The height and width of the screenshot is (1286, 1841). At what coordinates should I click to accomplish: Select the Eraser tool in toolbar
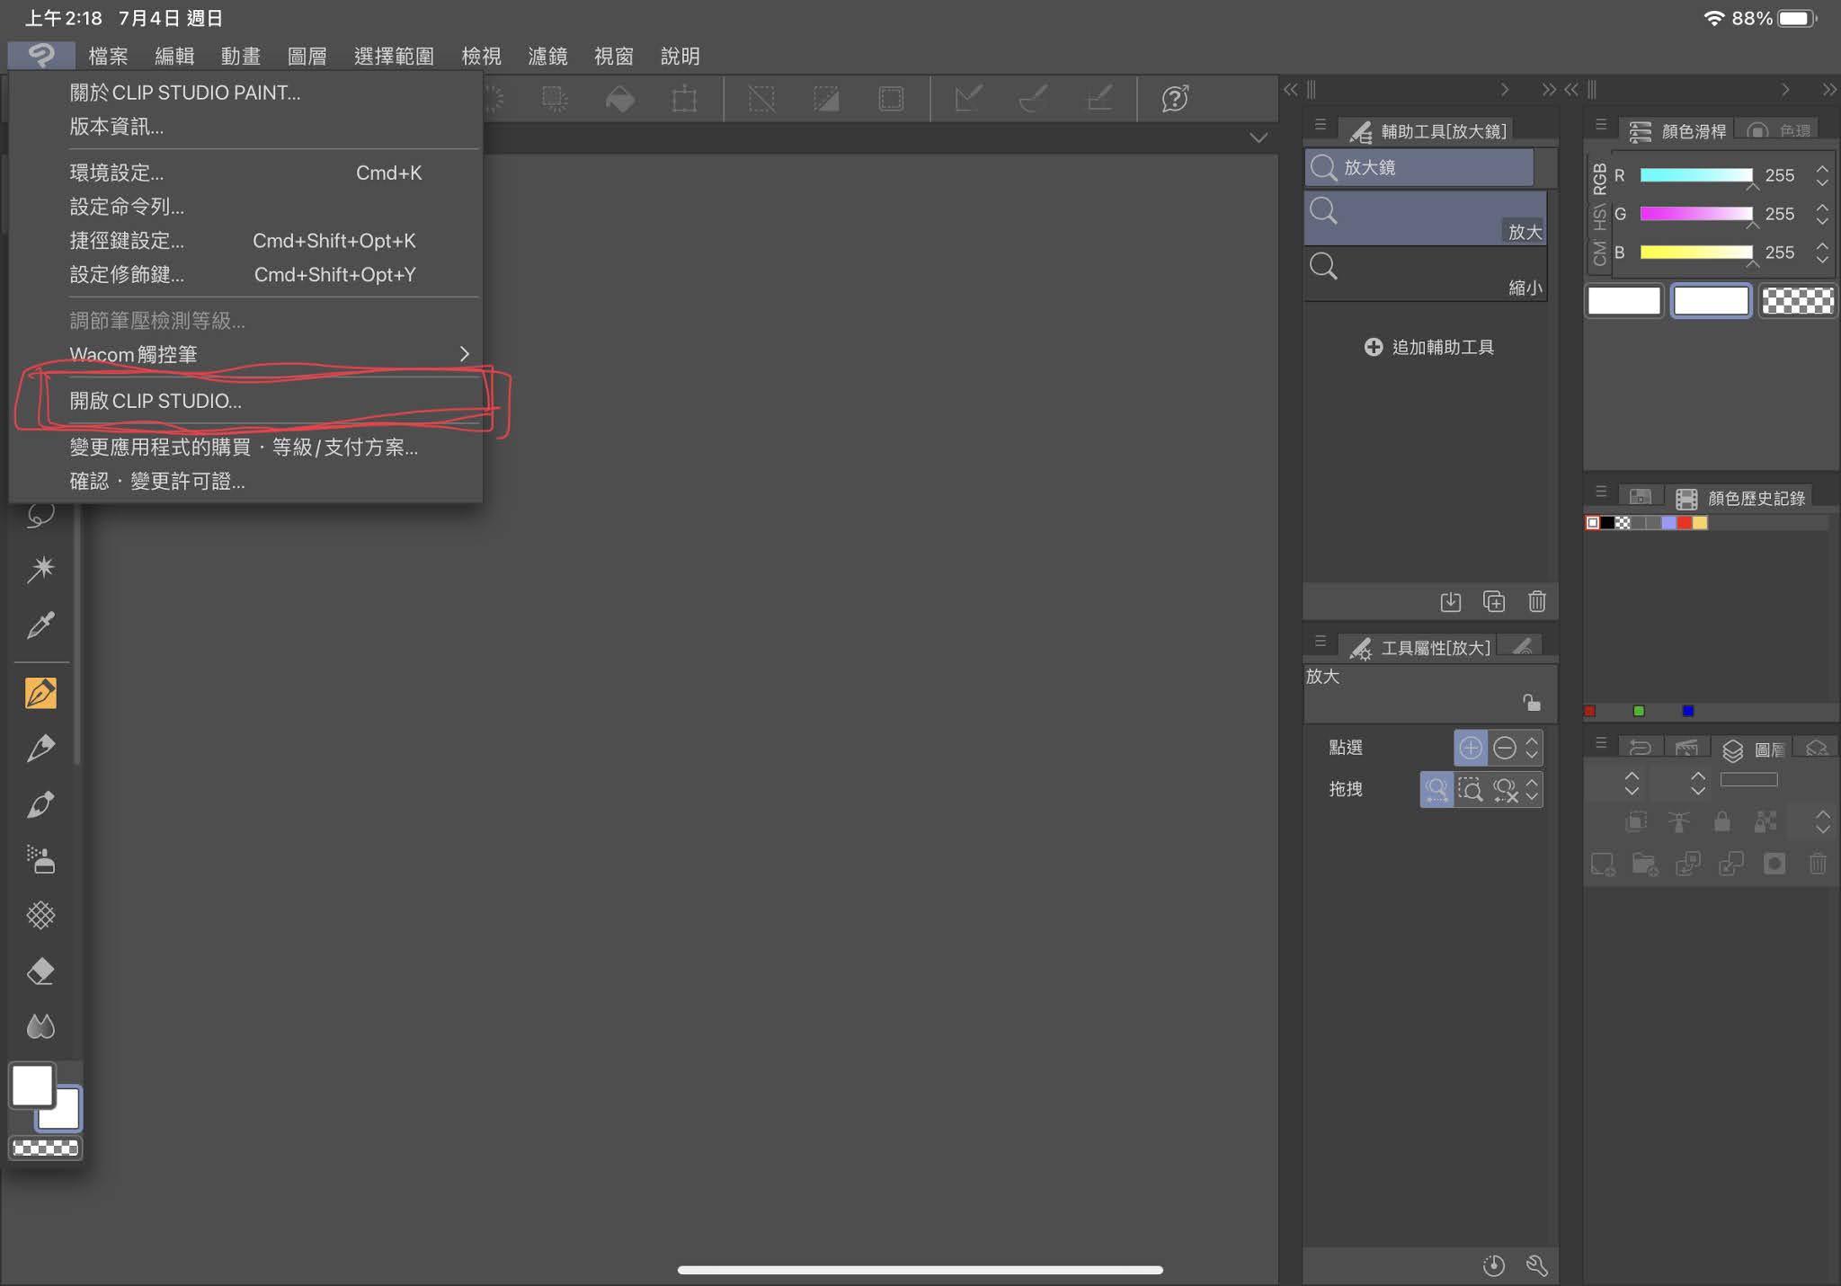40,971
